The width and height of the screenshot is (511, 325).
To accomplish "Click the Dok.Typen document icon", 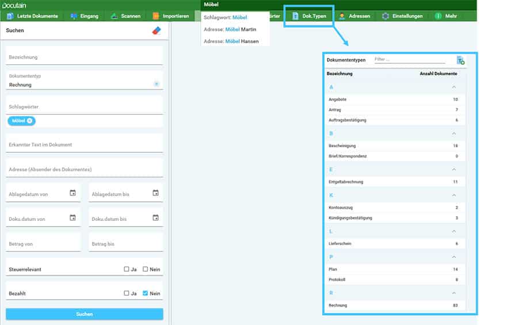I will (295, 16).
